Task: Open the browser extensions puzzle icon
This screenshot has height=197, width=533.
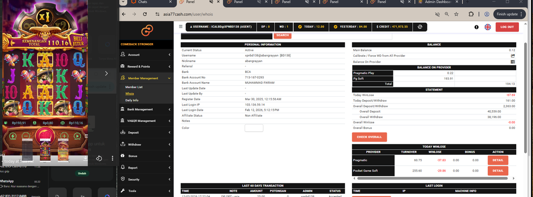Action: tap(471, 14)
